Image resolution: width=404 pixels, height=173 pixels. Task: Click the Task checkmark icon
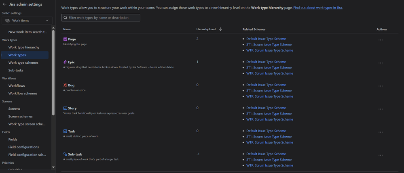65,131
